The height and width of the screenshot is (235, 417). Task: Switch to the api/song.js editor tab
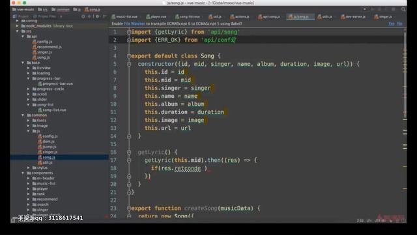tap(269, 16)
